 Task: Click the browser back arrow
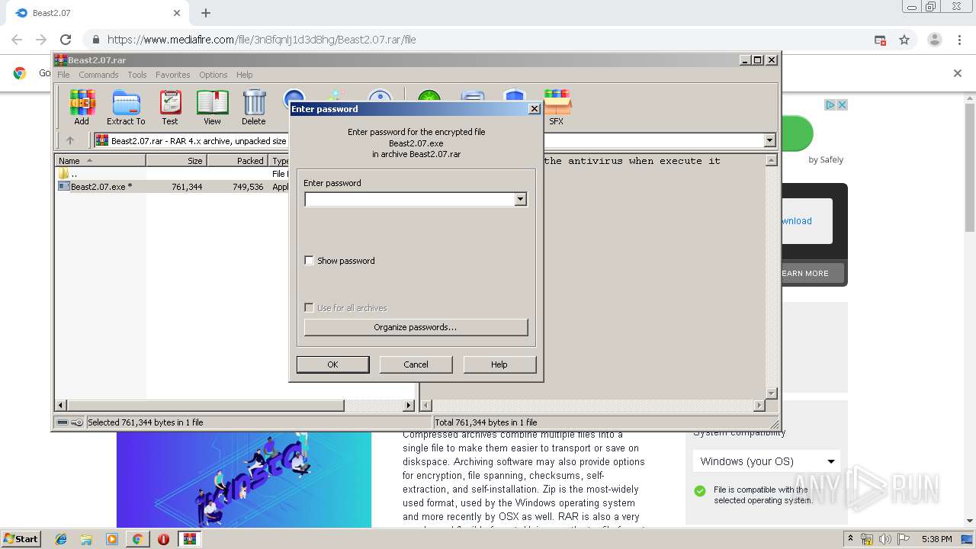[17, 40]
